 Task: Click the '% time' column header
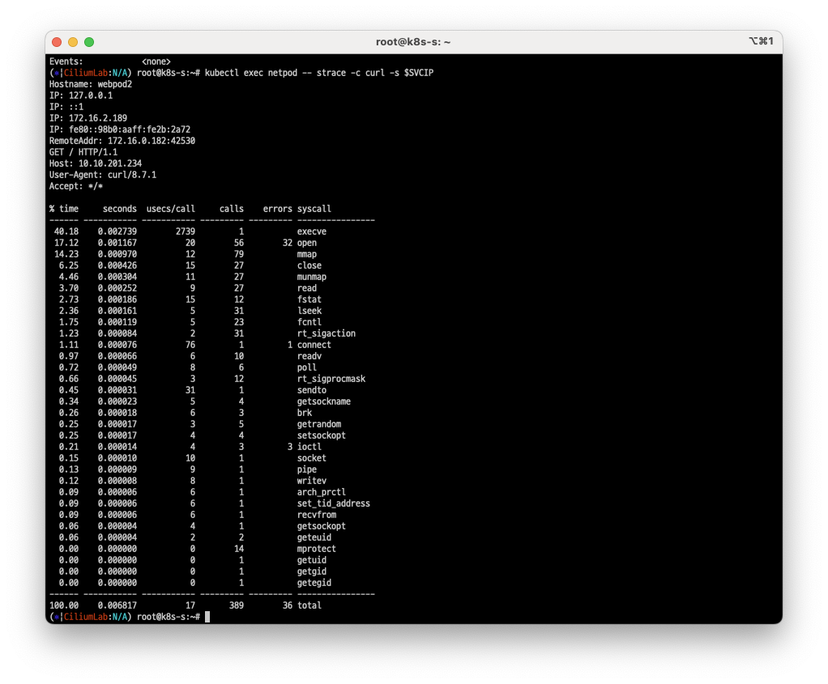[x=64, y=209]
